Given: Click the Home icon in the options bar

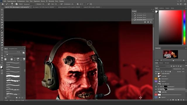Looking at the screenshot, I should 3,4.
